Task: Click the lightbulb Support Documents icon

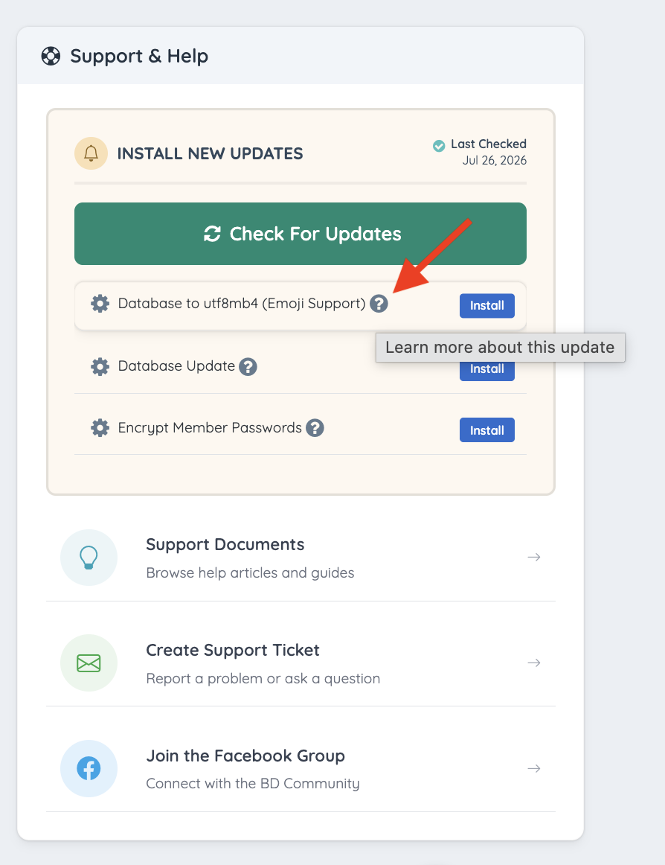Action: coord(89,557)
